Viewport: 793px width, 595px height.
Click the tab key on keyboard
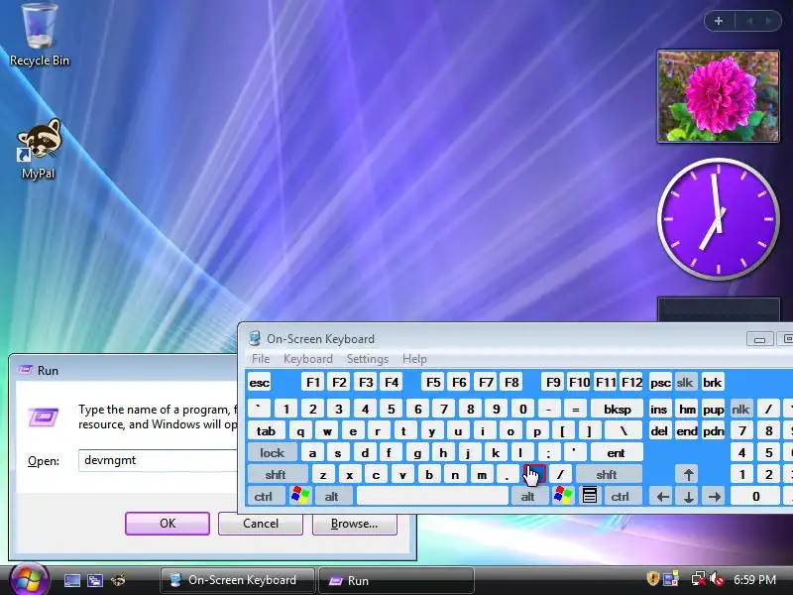pos(266,431)
